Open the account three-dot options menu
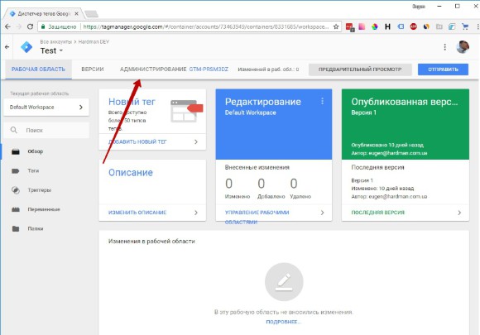Image resolution: width=480 pixels, height=335 pixels. tap(444, 47)
